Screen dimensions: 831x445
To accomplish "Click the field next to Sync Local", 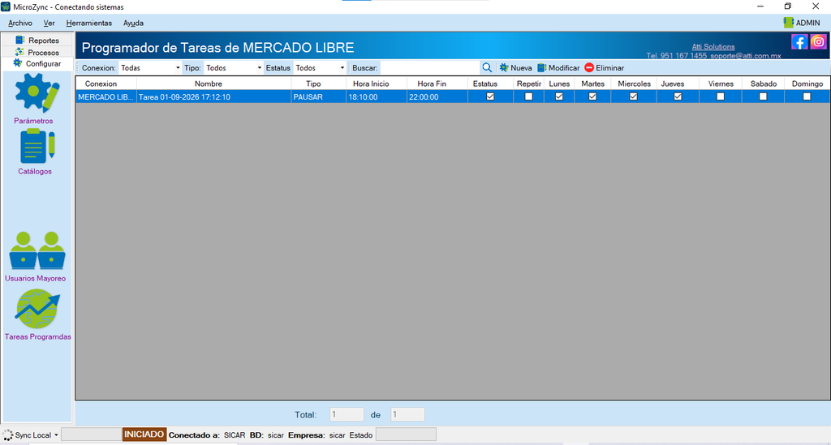I will coord(91,434).
